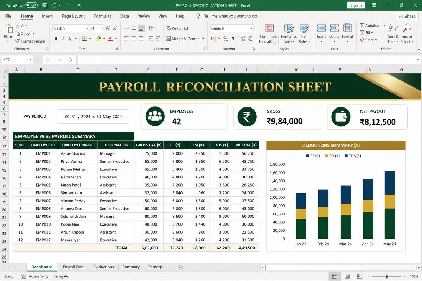The height and width of the screenshot is (281, 422).
Task: Apply red font color
Action: tap(110, 39)
